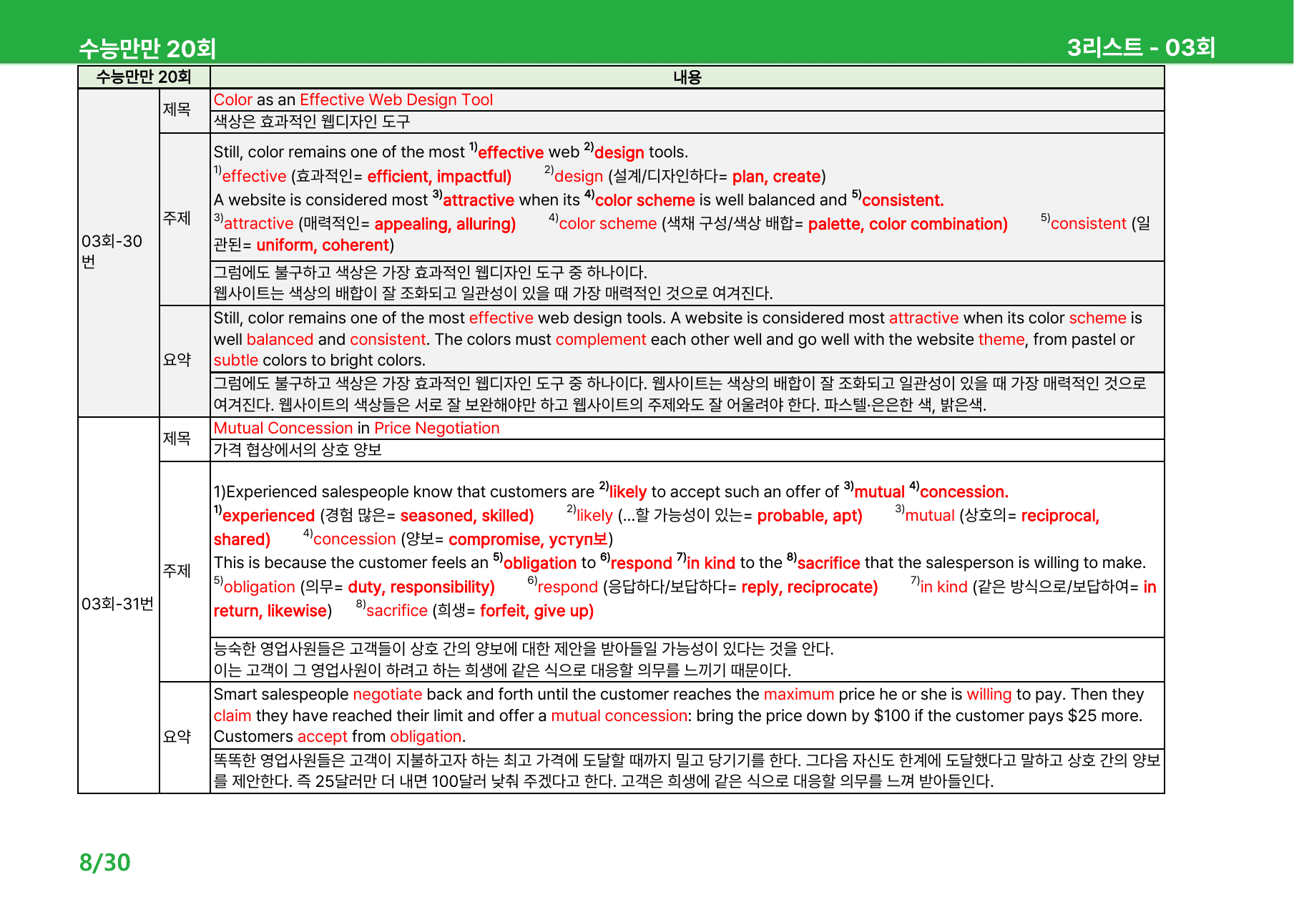Click the 03회-31번 row label
Viewport: 1294px width, 915px height.
coord(117,604)
